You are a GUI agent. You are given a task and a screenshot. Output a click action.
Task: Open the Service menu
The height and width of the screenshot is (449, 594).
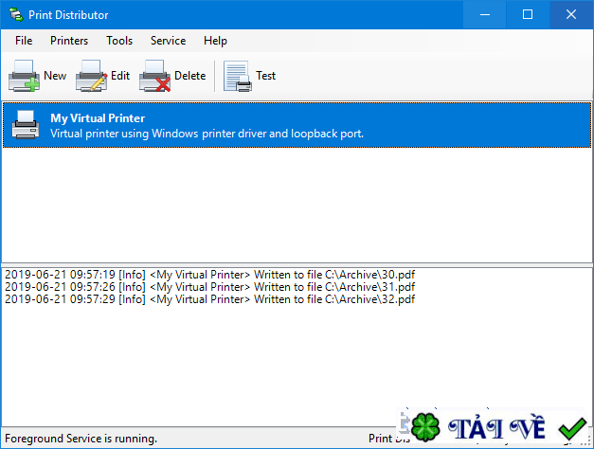[169, 41]
